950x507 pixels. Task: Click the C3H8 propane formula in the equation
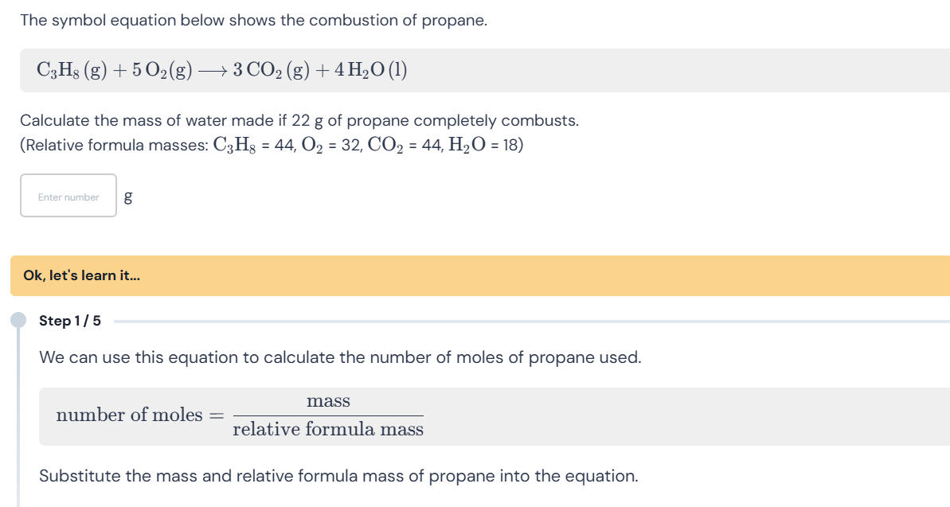(60, 70)
